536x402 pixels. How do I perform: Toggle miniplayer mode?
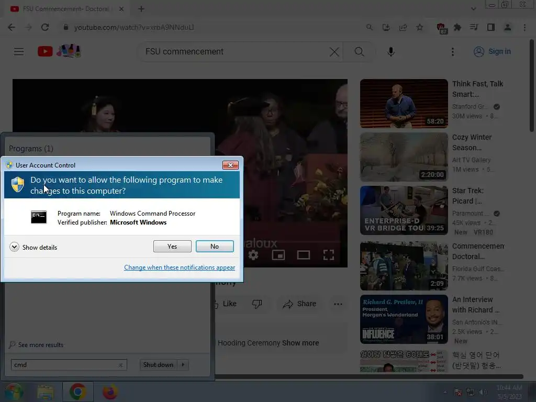click(x=278, y=255)
